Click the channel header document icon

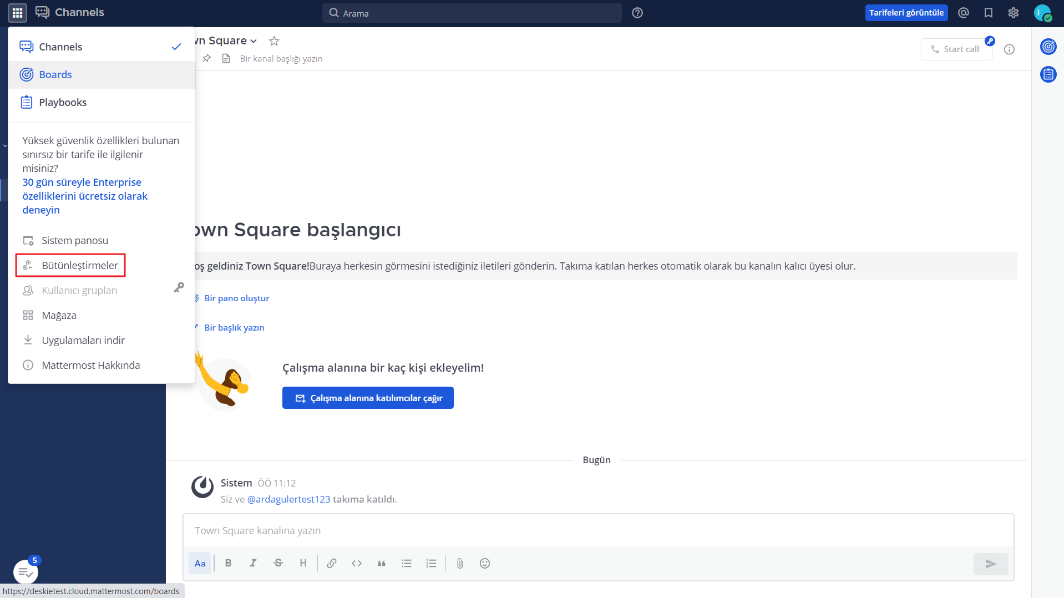point(226,58)
